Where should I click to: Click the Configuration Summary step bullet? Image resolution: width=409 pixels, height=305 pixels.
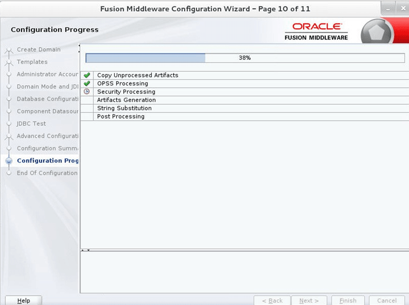tap(9, 148)
